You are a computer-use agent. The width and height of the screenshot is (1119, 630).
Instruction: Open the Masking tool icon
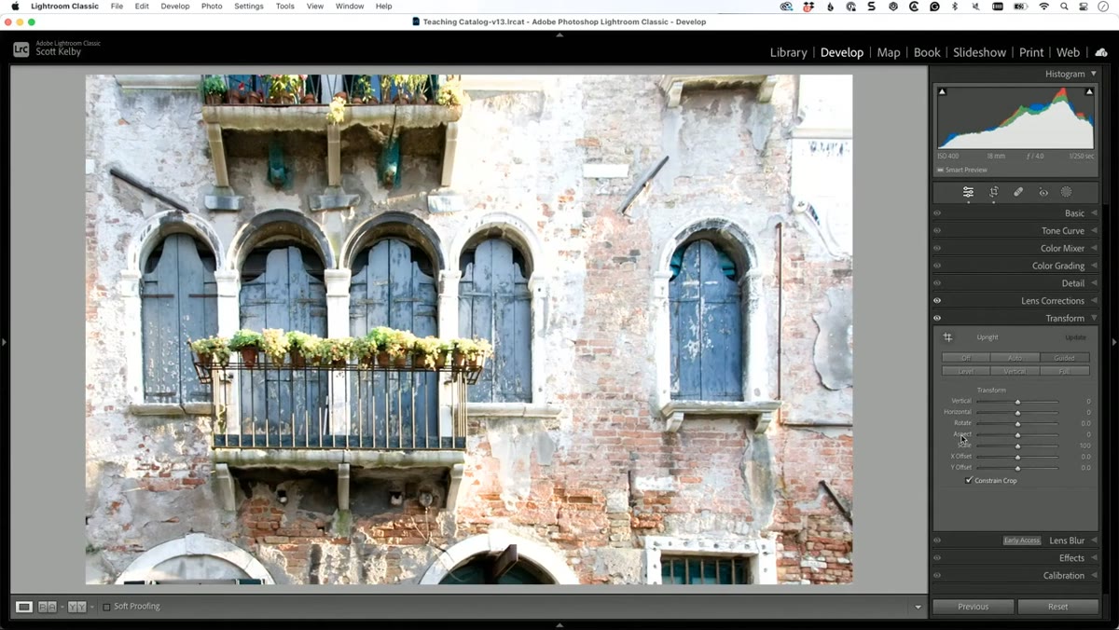click(1067, 192)
